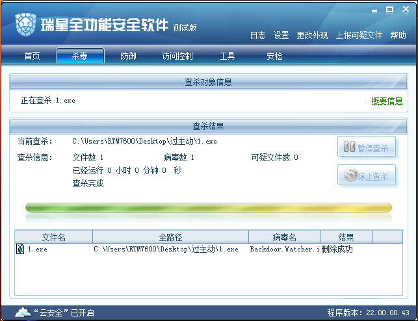Click the cloud security icon in status bar
418x321 pixels.
click(x=23, y=312)
